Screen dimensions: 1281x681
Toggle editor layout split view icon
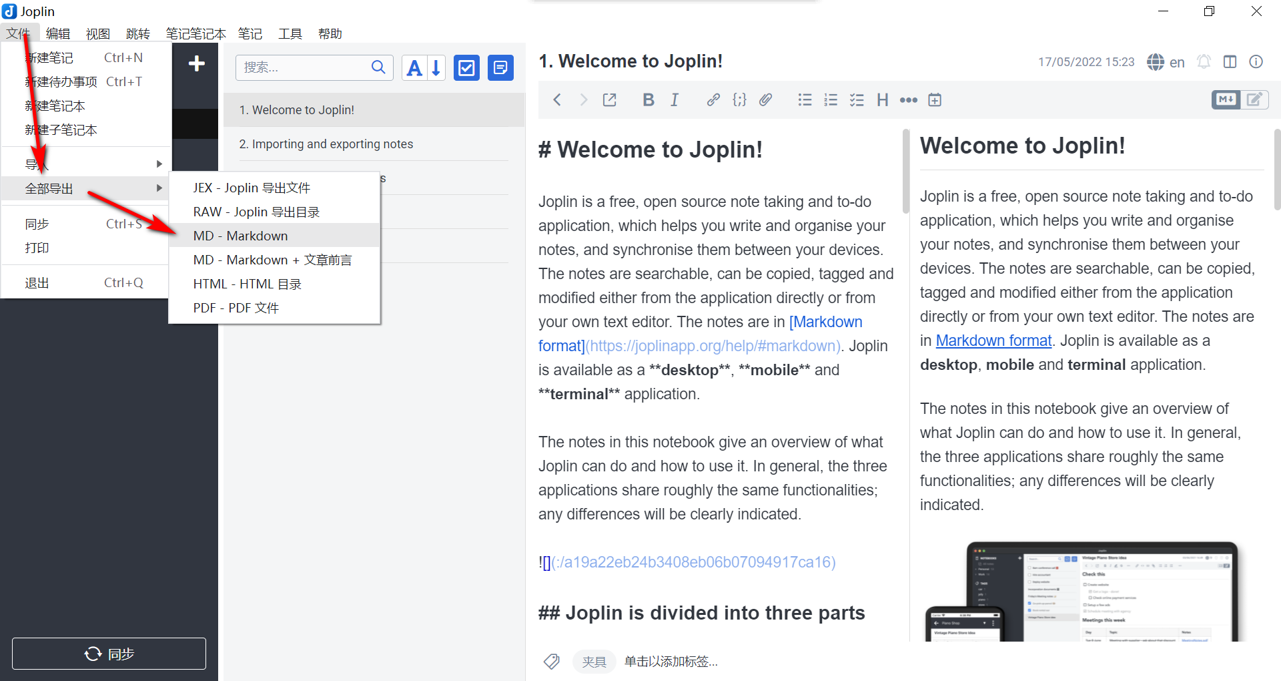[1230, 62]
